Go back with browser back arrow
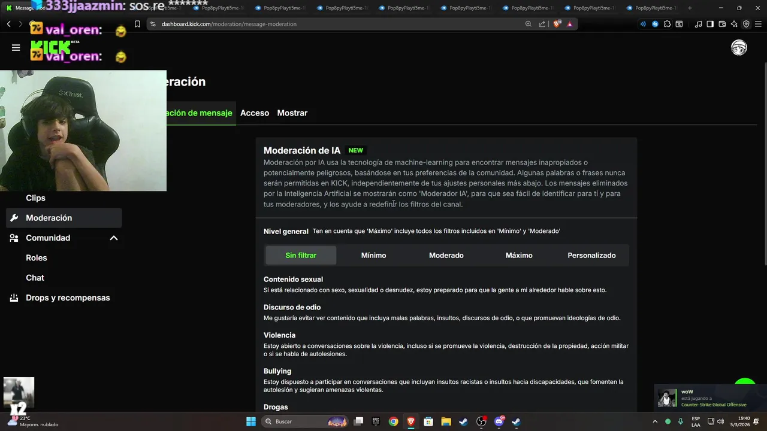767x431 pixels. coord(8,24)
